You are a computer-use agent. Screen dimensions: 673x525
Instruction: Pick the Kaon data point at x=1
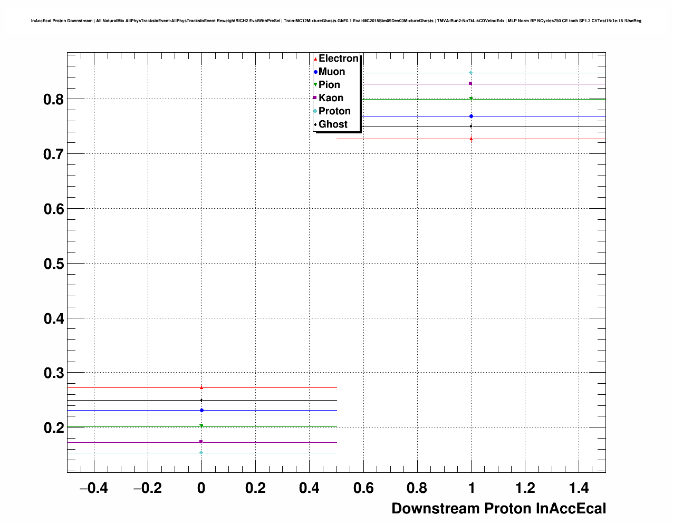(471, 84)
